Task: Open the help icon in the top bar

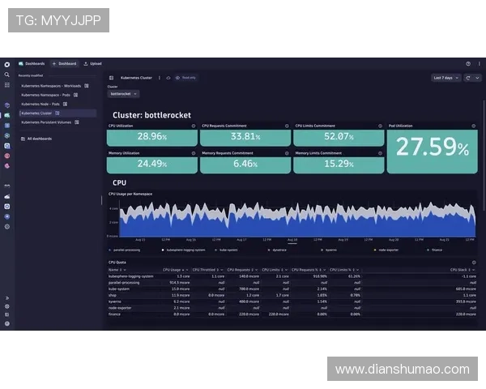Action: (468, 64)
